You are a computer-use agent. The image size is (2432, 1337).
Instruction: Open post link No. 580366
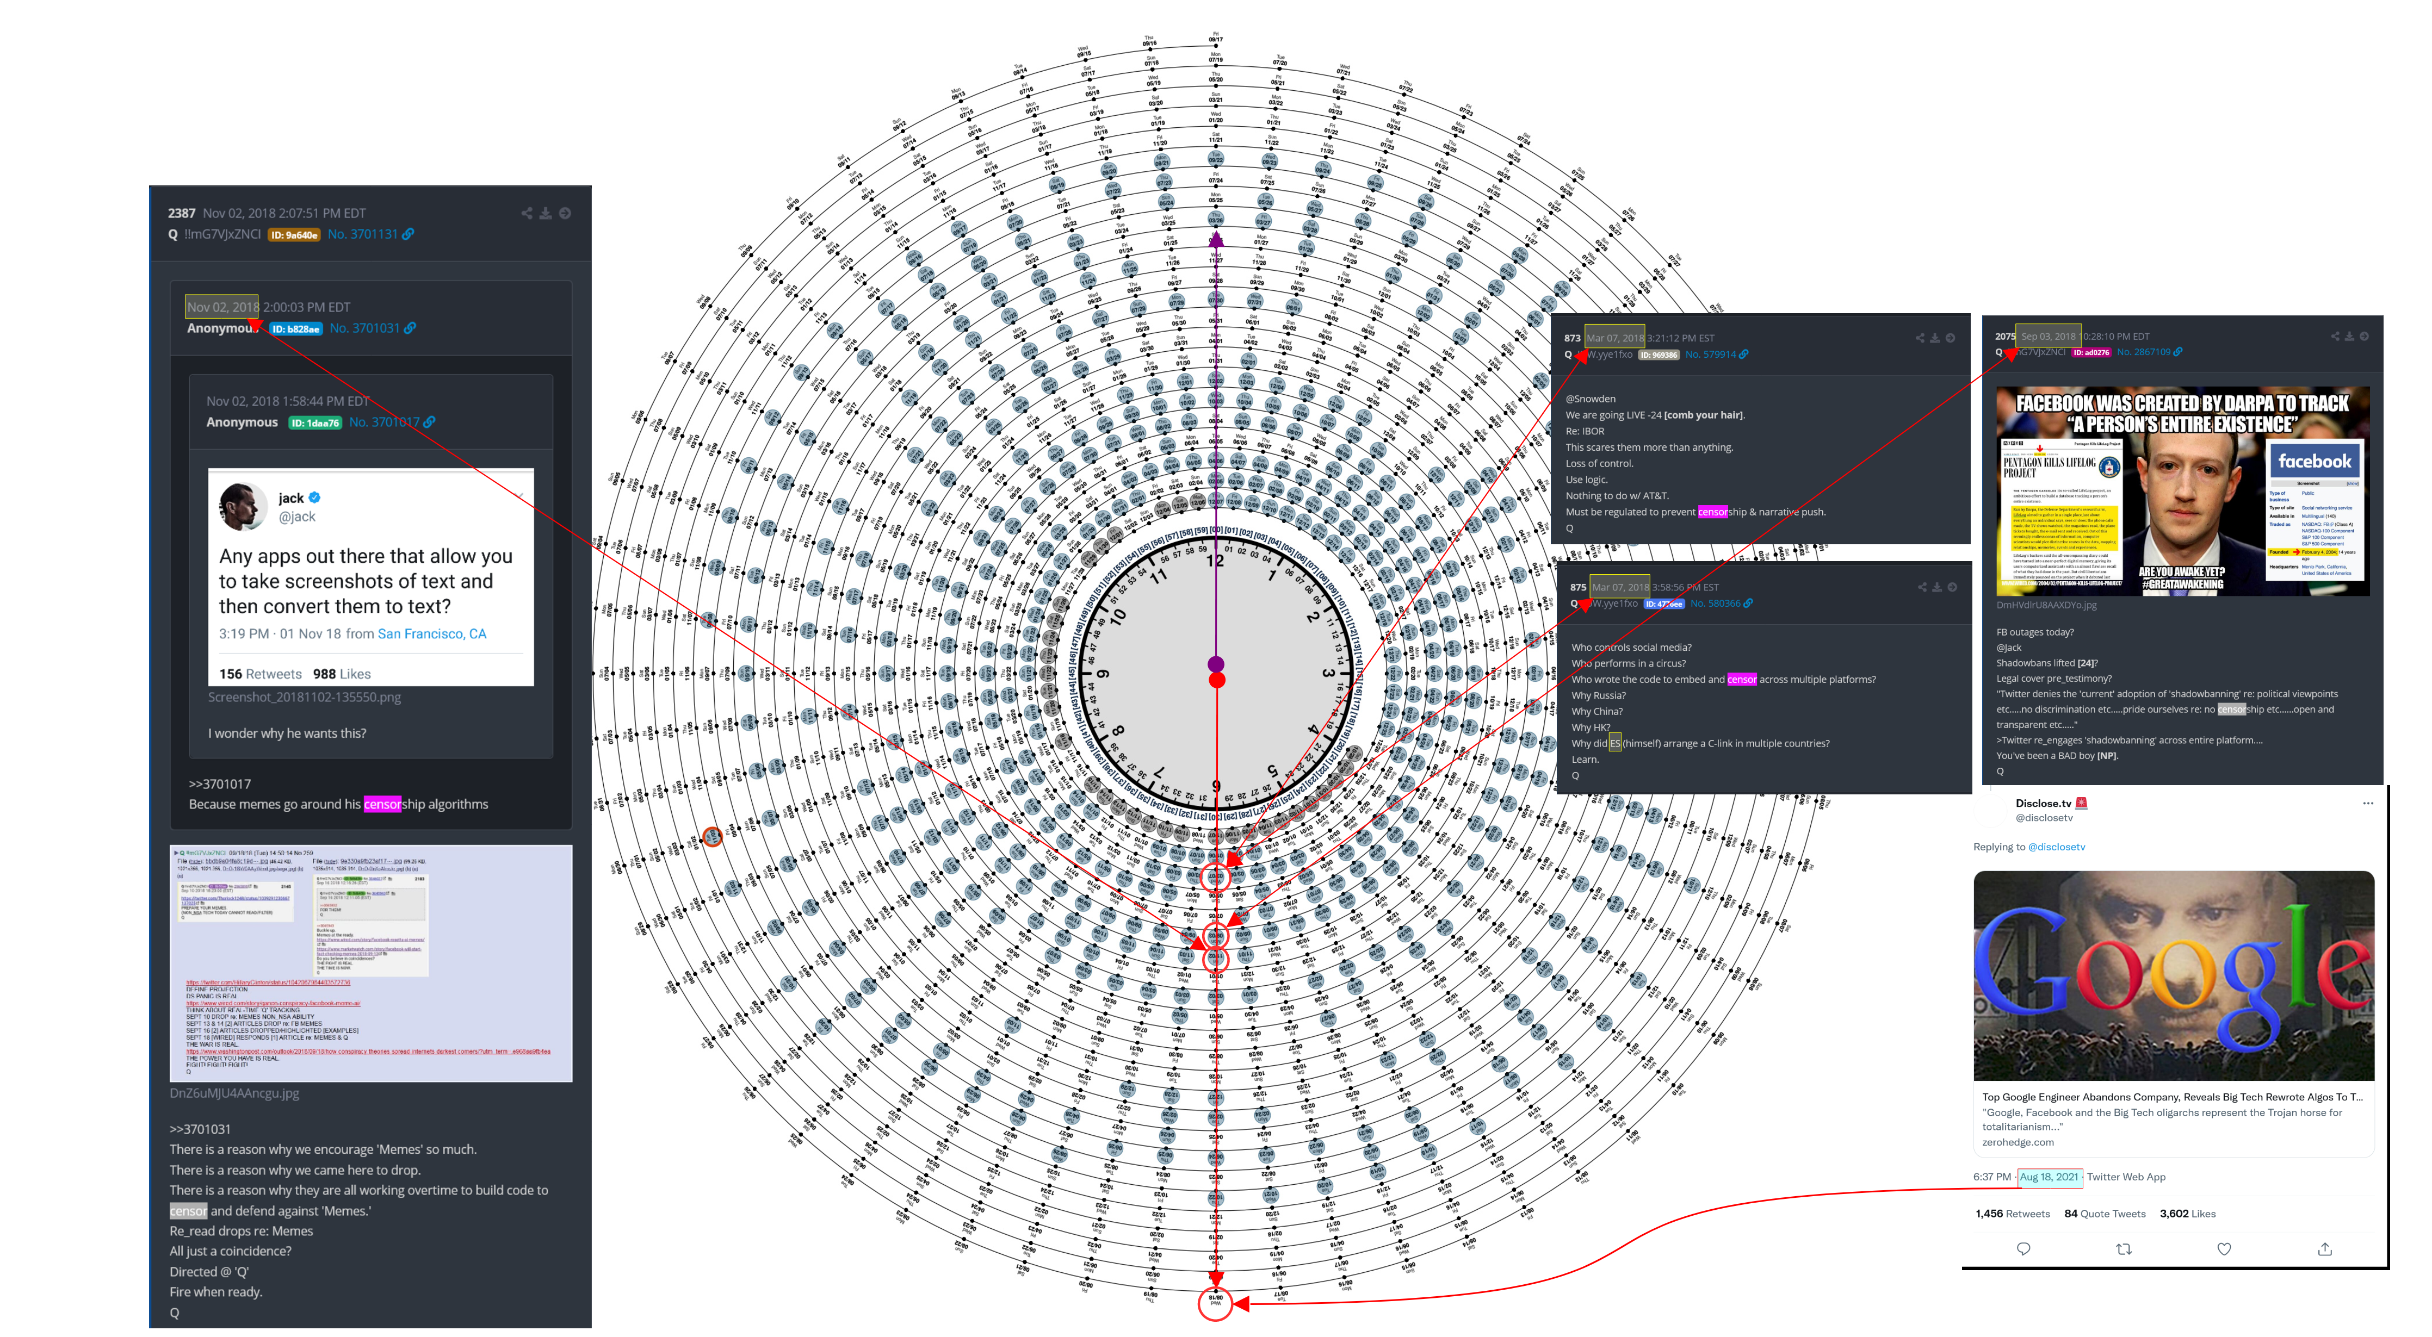pyautogui.click(x=1715, y=603)
